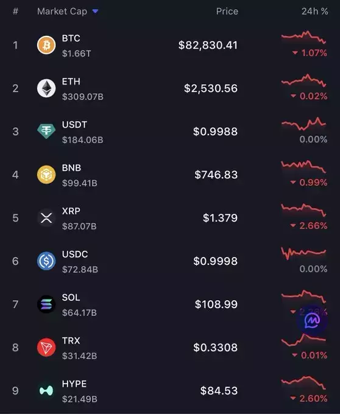Image resolution: width=340 pixels, height=414 pixels.
Task: Click the USDC coin icon
Action: click(x=46, y=261)
